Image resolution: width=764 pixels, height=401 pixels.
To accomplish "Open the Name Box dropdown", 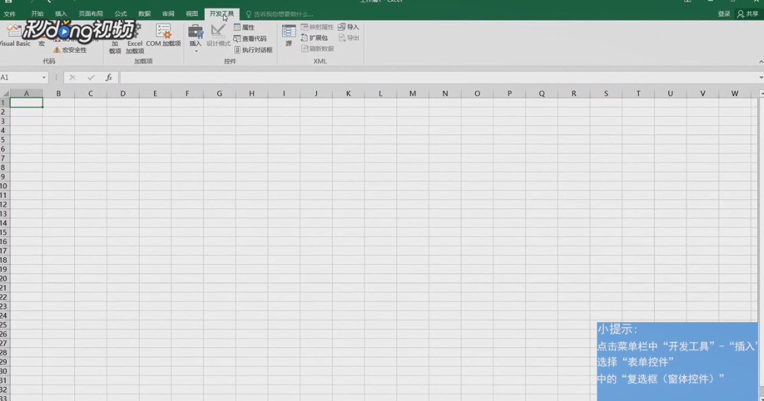I will 43,78.
